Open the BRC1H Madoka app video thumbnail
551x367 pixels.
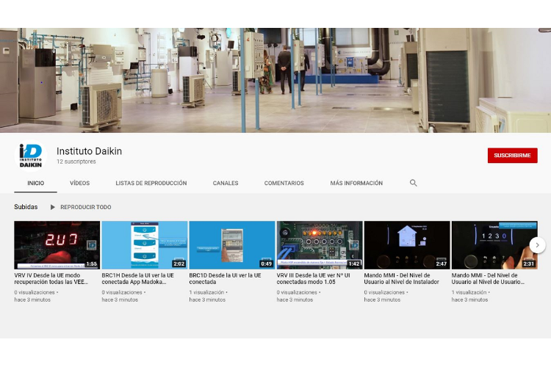click(145, 245)
